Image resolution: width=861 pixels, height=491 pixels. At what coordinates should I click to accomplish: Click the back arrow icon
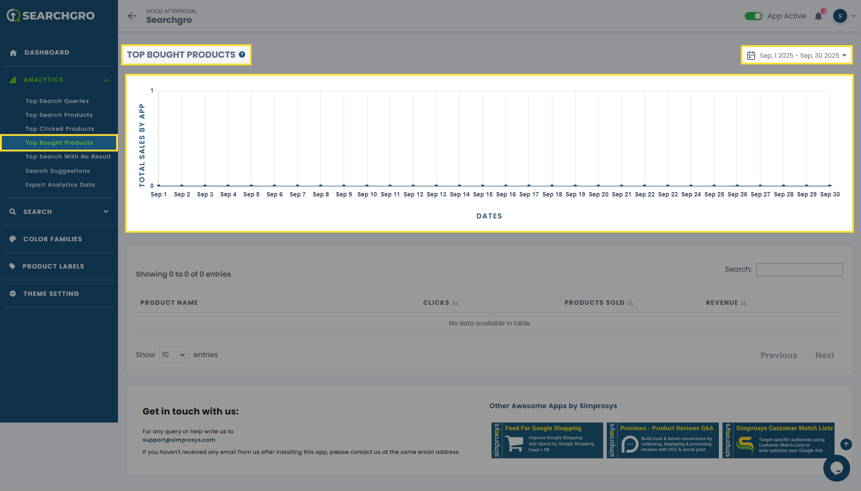132,16
